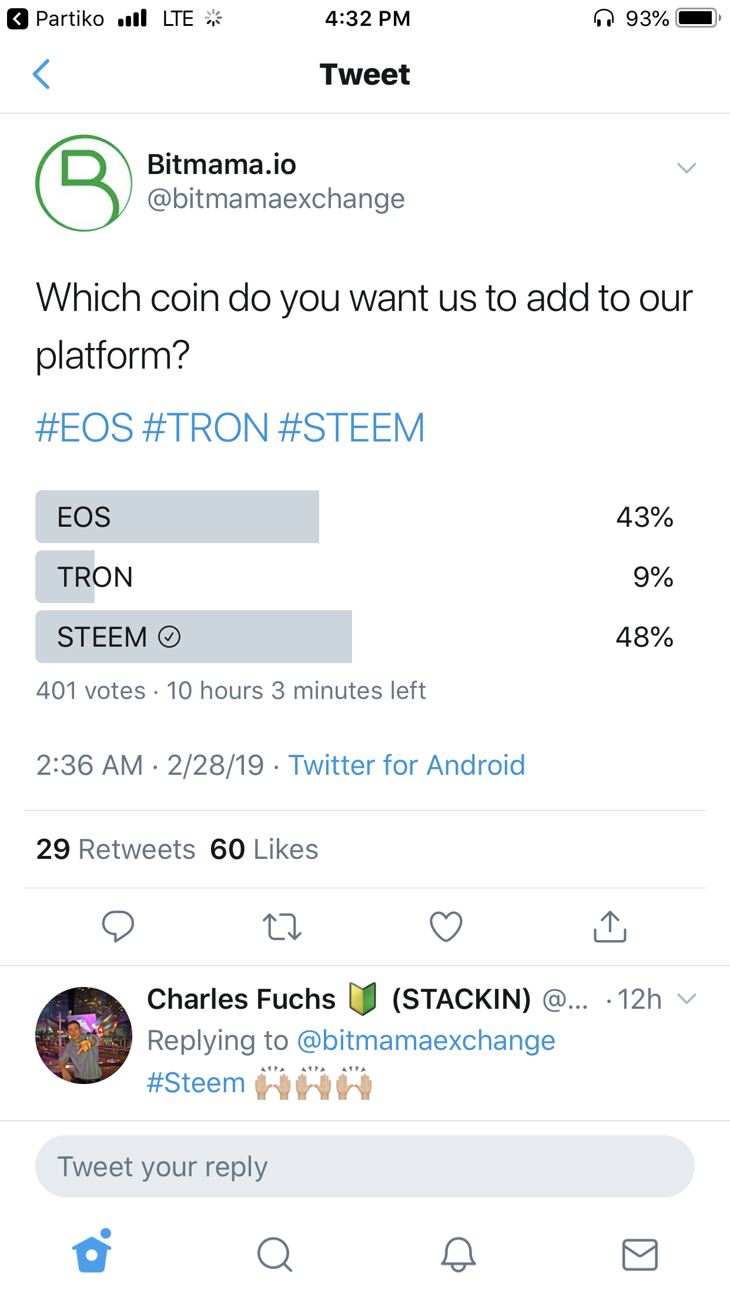
Task: Open the Search tab
Action: tap(274, 1254)
